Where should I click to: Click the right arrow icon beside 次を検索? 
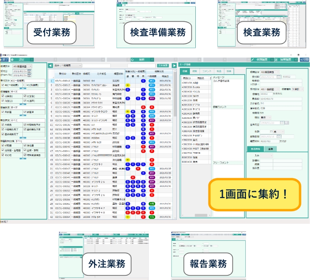click(174, 66)
